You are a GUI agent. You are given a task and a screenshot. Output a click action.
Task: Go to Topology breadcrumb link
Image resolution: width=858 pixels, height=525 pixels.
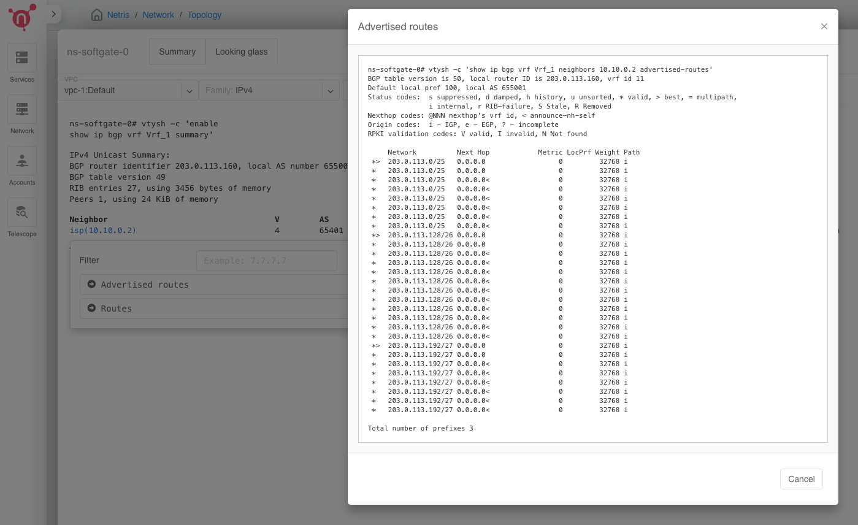coord(204,15)
